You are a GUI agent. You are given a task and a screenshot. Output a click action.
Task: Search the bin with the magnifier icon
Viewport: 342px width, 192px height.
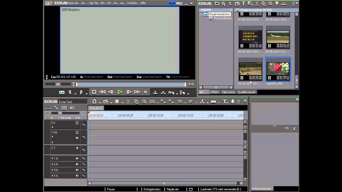[x=224, y=3]
